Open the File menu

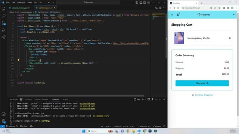(8, 3)
